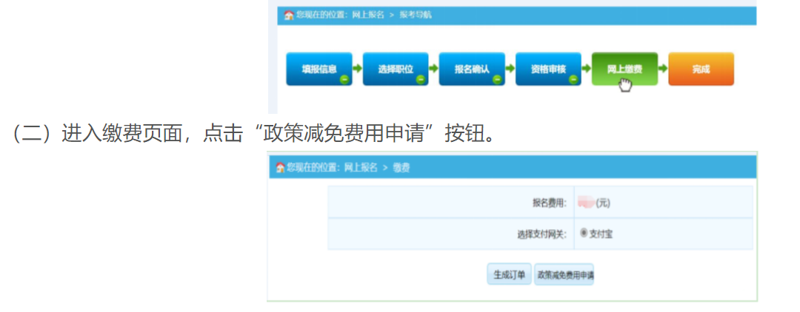Click the green minus badge on 报名确认
This screenshot has height=312, width=800.
point(497,79)
